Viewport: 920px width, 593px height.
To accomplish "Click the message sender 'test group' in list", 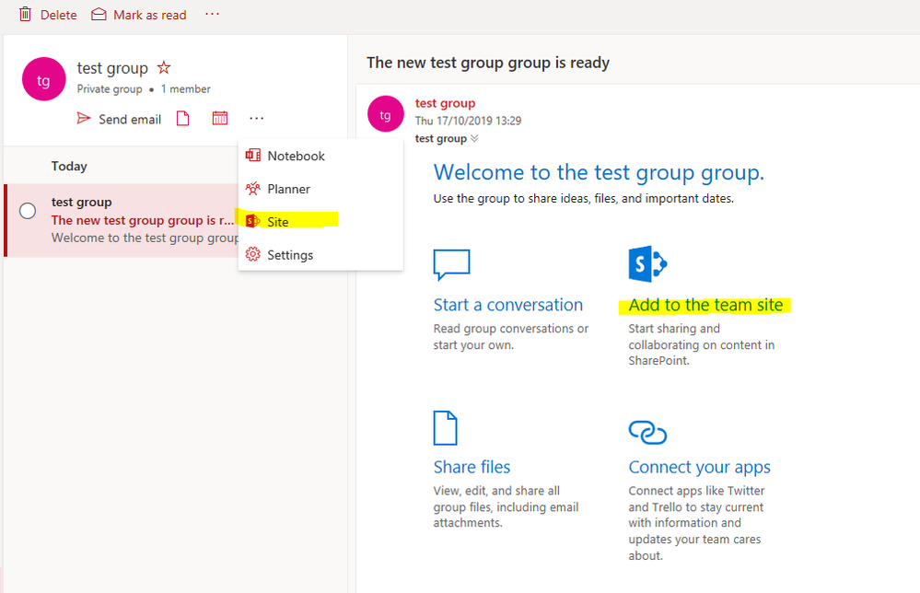I will point(82,203).
